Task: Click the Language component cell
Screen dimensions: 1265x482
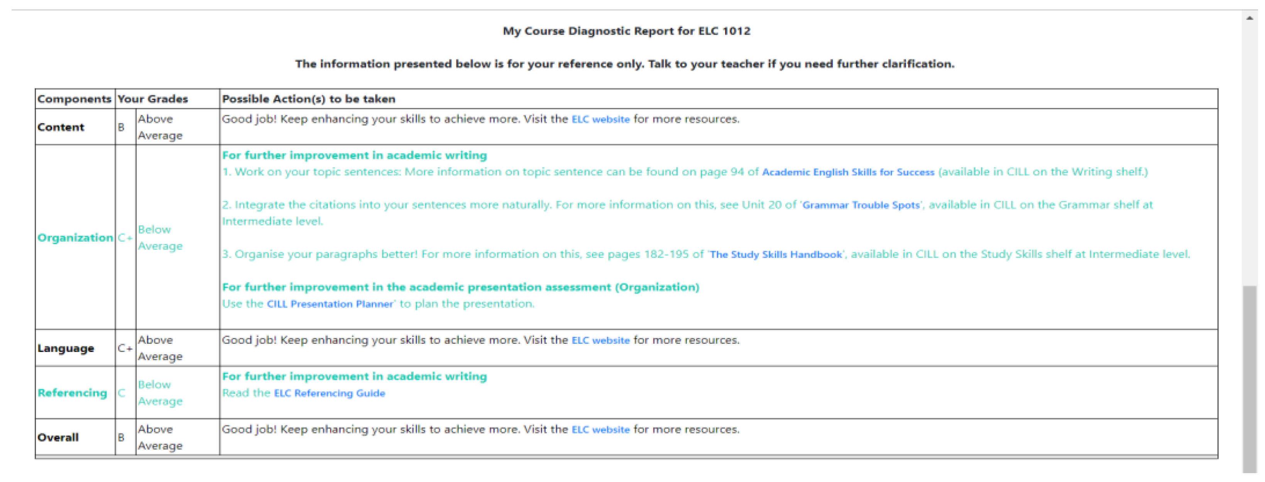Action: point(66,348)
